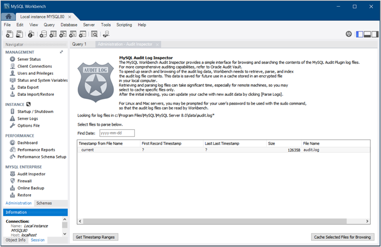Open the Server menu
Image resolution: width=381 pixels, height=247 pixels.
point(89,25)
